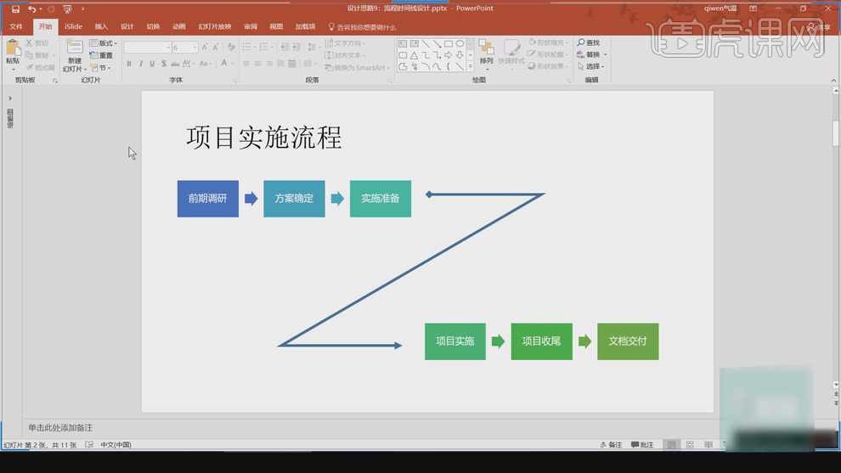Screen dimensions: 841x473
Task: Select the straight line shape in gallery
Action: (426, 43)
